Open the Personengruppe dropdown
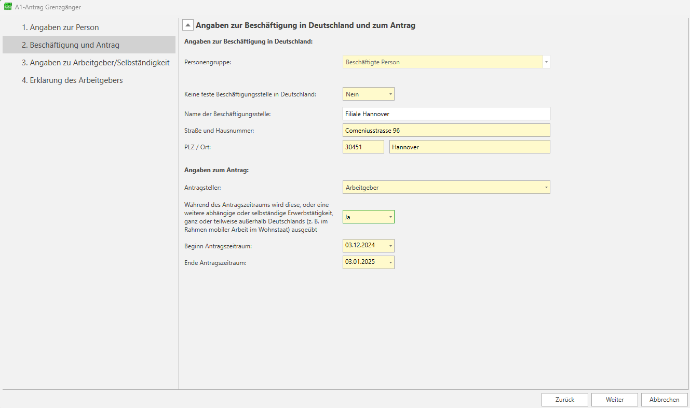This screenshot has height=408, width=690. point(546,62)
